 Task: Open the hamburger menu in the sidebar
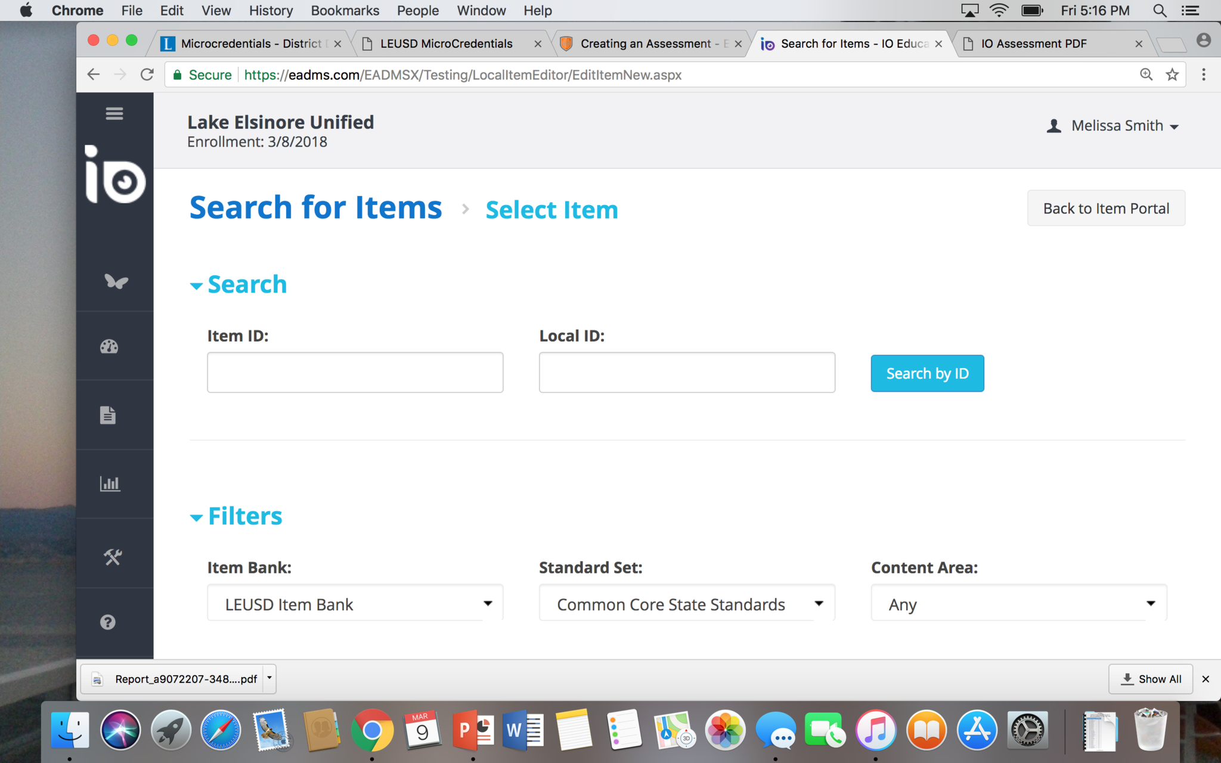coord(114,113)
